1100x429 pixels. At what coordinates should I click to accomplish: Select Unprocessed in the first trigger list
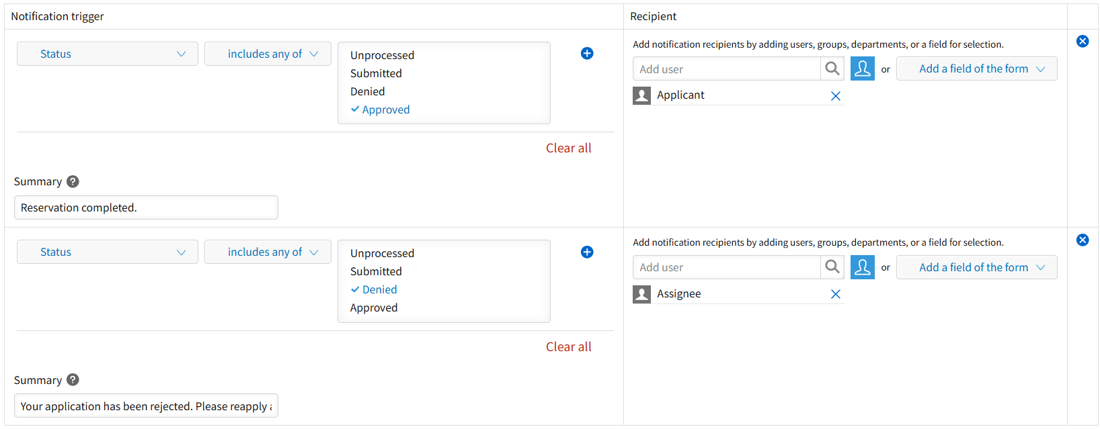(382, 55)
